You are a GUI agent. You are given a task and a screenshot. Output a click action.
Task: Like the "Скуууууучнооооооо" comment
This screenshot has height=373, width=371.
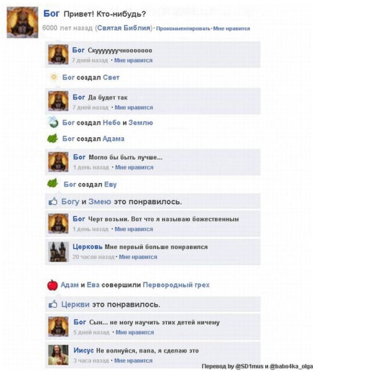coord(133,61)
